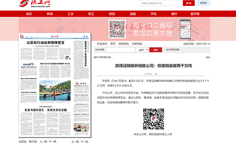Click newspaper headline 陕西"百日行动"破获各类刑事案件7847起

55,64
